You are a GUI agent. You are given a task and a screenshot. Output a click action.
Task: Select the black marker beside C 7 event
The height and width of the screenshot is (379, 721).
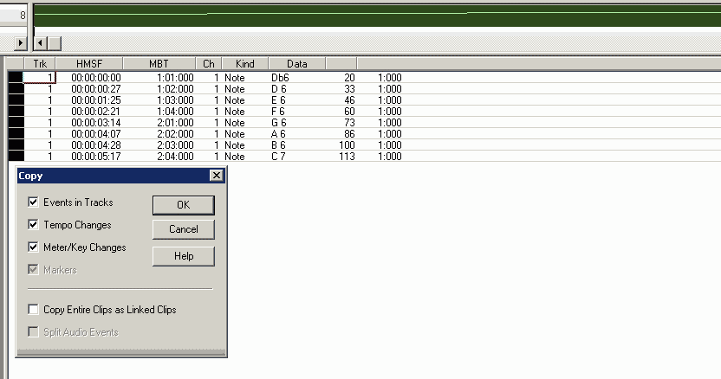coord(16,157)
